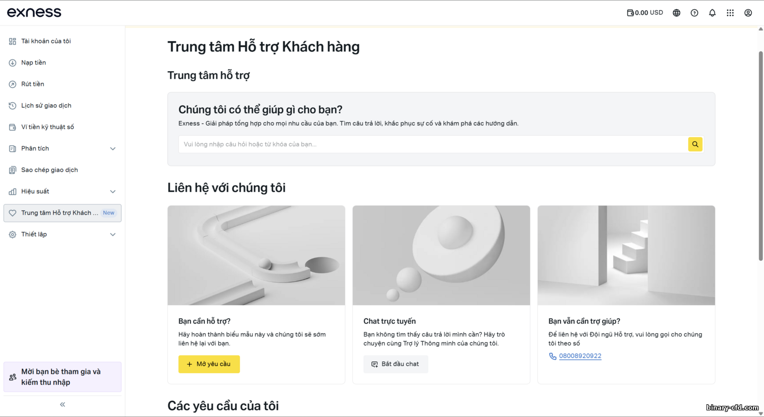Open the language globe selector

[x=676, y=13]
